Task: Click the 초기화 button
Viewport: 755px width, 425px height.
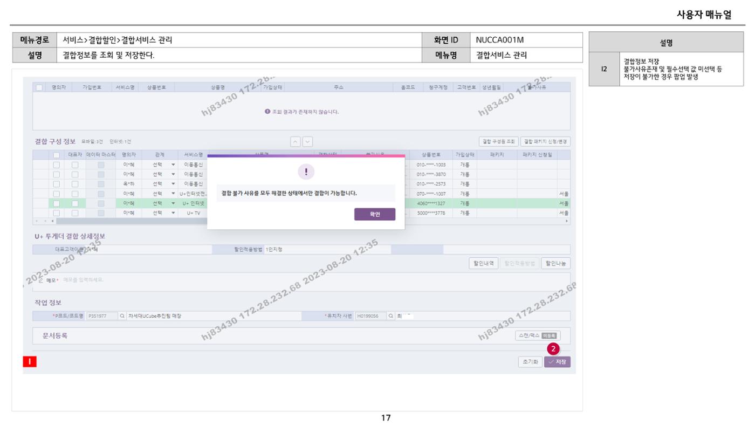Action: (530, 362)
